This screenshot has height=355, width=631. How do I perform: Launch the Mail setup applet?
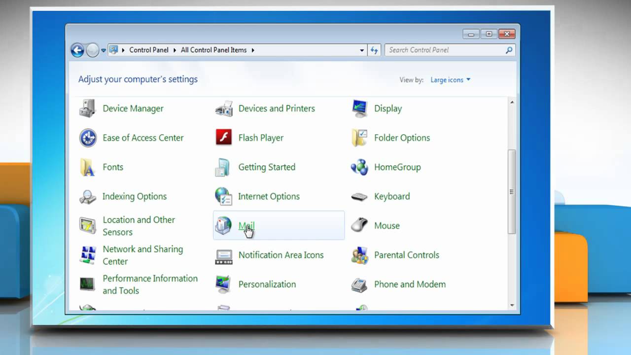pos(246,225)
